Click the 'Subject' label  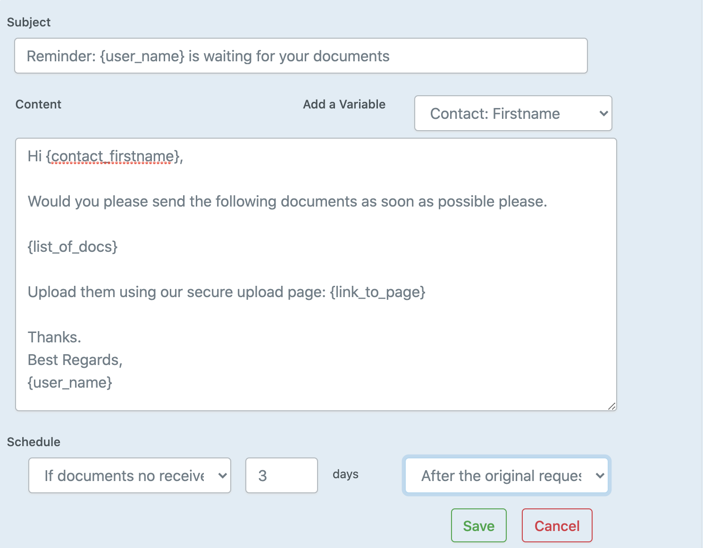[x=29, y=22]
